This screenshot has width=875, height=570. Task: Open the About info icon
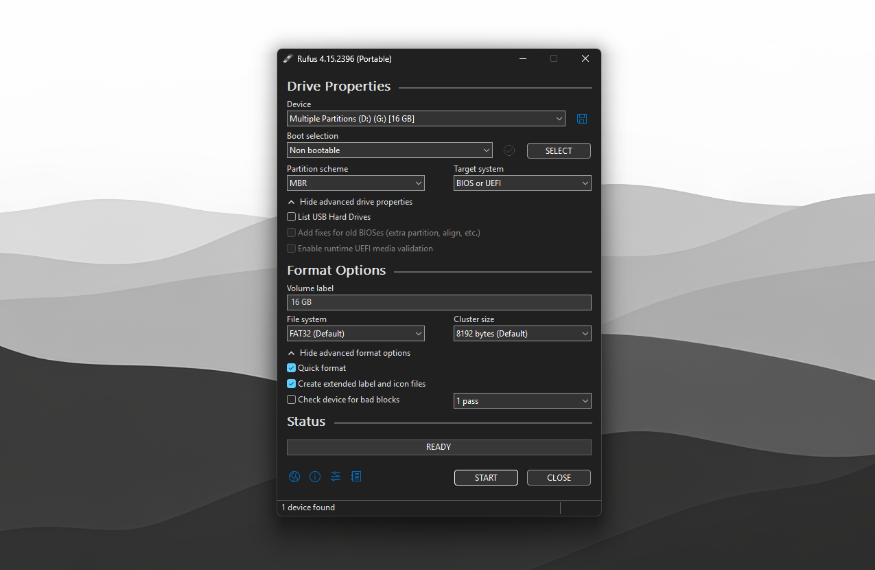315,477
